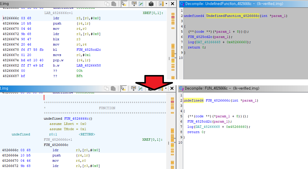This screenshot has width=308, height=169.
Task: Click the LAB_48266658 branch target in the listing
Action: [88, 65]
